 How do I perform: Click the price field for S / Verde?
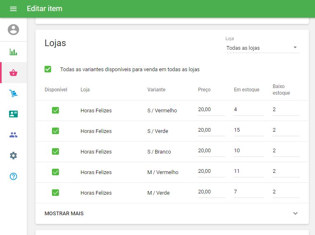coord(211,130)
